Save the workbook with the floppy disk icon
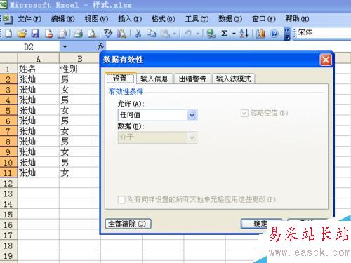The width and height of the screenshot is (351, 263). (35, 34)
